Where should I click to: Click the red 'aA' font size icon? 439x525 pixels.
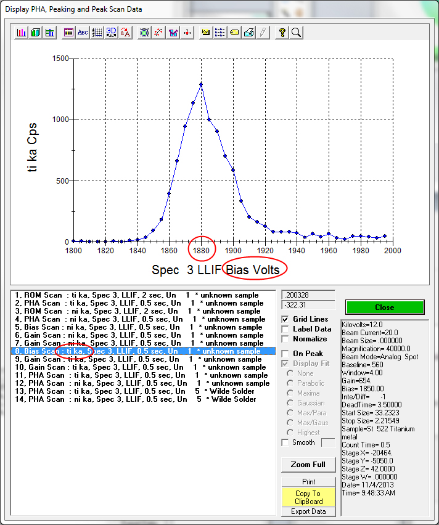click(x=126, y=33)
